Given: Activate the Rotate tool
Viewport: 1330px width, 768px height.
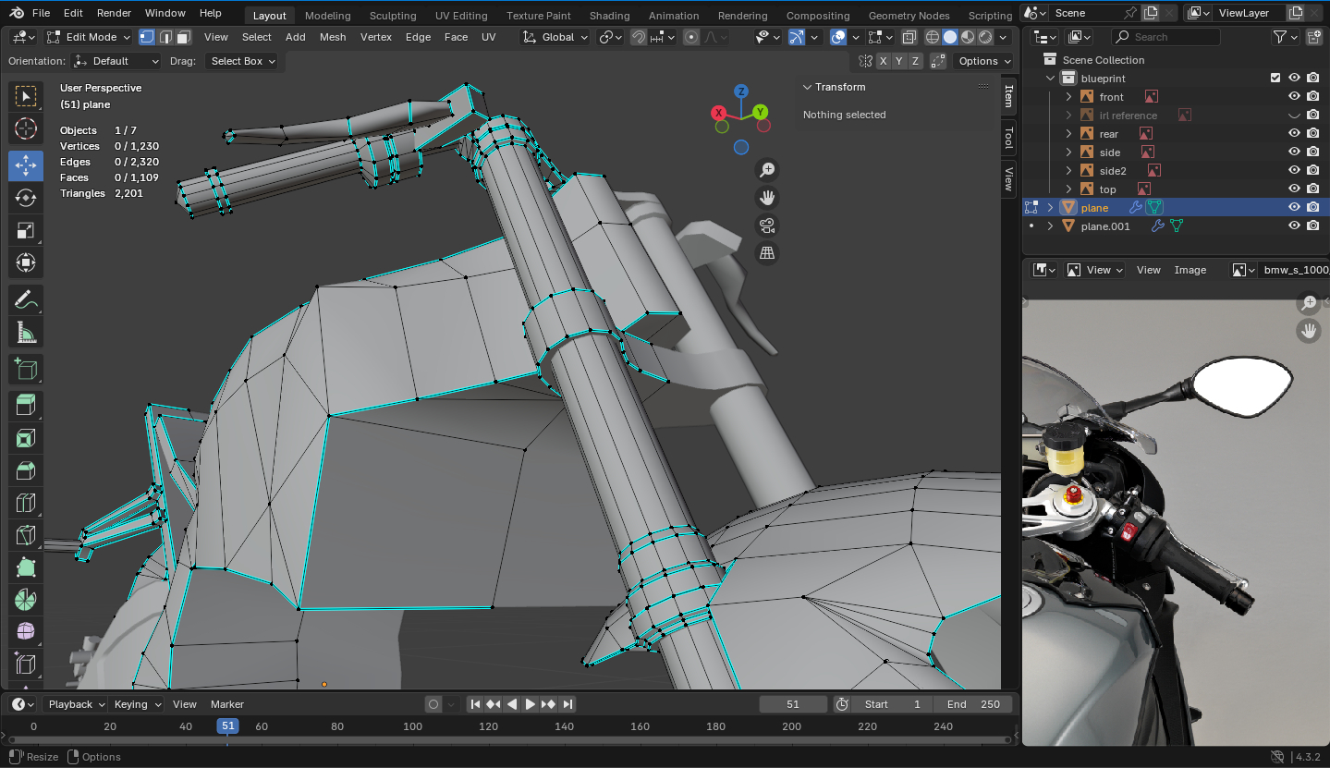Looking at the screenshot, I should (x=26, y=198).
